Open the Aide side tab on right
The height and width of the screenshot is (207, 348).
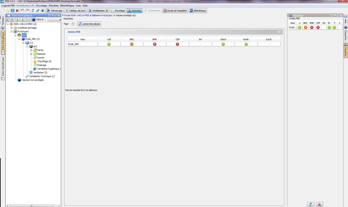click(346, 19)
